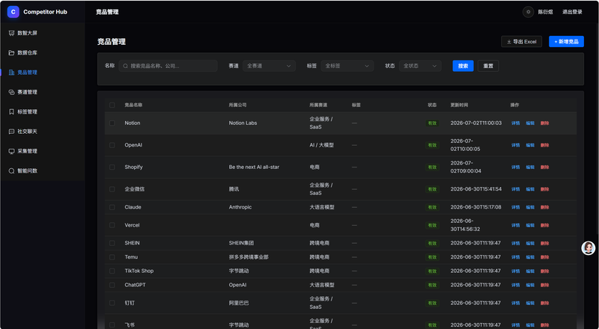The width and height of the screenshot is (599, 329).
Task: Open 详情 for the 钉钉 row
Action: [516, 303]
